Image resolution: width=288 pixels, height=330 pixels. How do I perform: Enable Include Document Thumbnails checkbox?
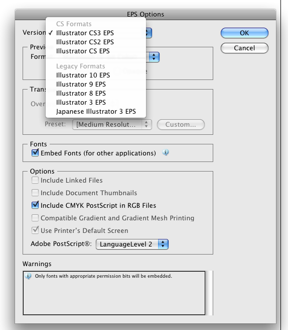(x=35, y=193)
